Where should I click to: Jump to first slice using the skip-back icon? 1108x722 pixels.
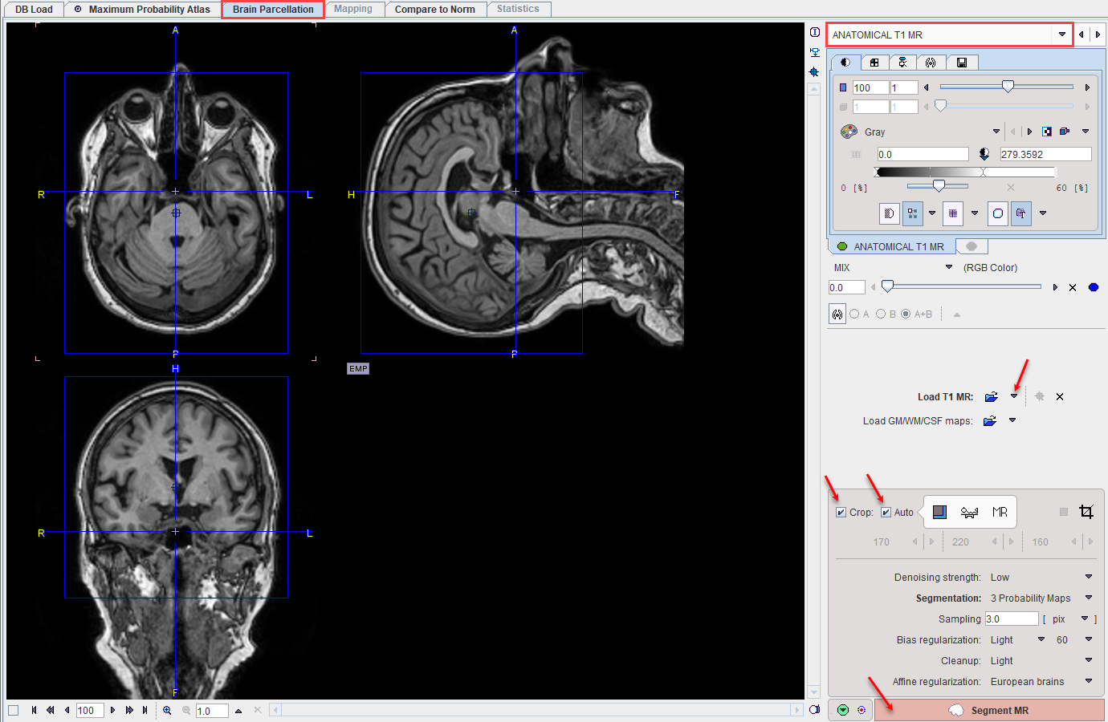point(34,710)
